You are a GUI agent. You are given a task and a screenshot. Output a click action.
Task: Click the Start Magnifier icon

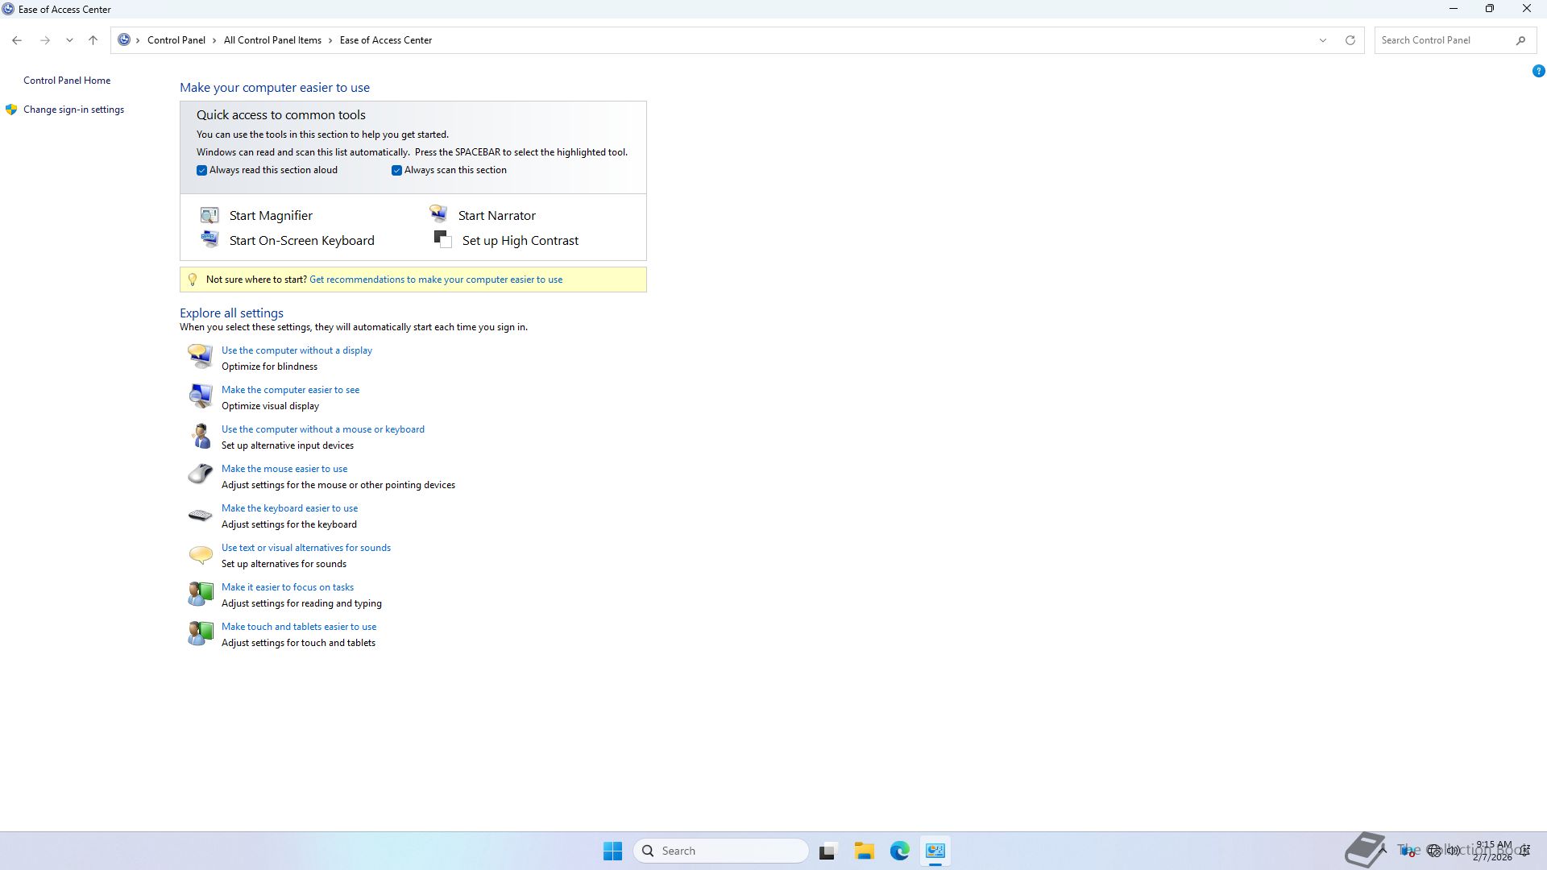point(209,215)
